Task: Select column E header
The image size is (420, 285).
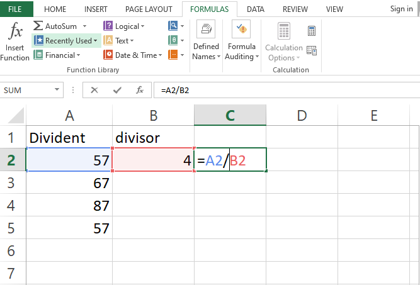Action: click(374, 115)
